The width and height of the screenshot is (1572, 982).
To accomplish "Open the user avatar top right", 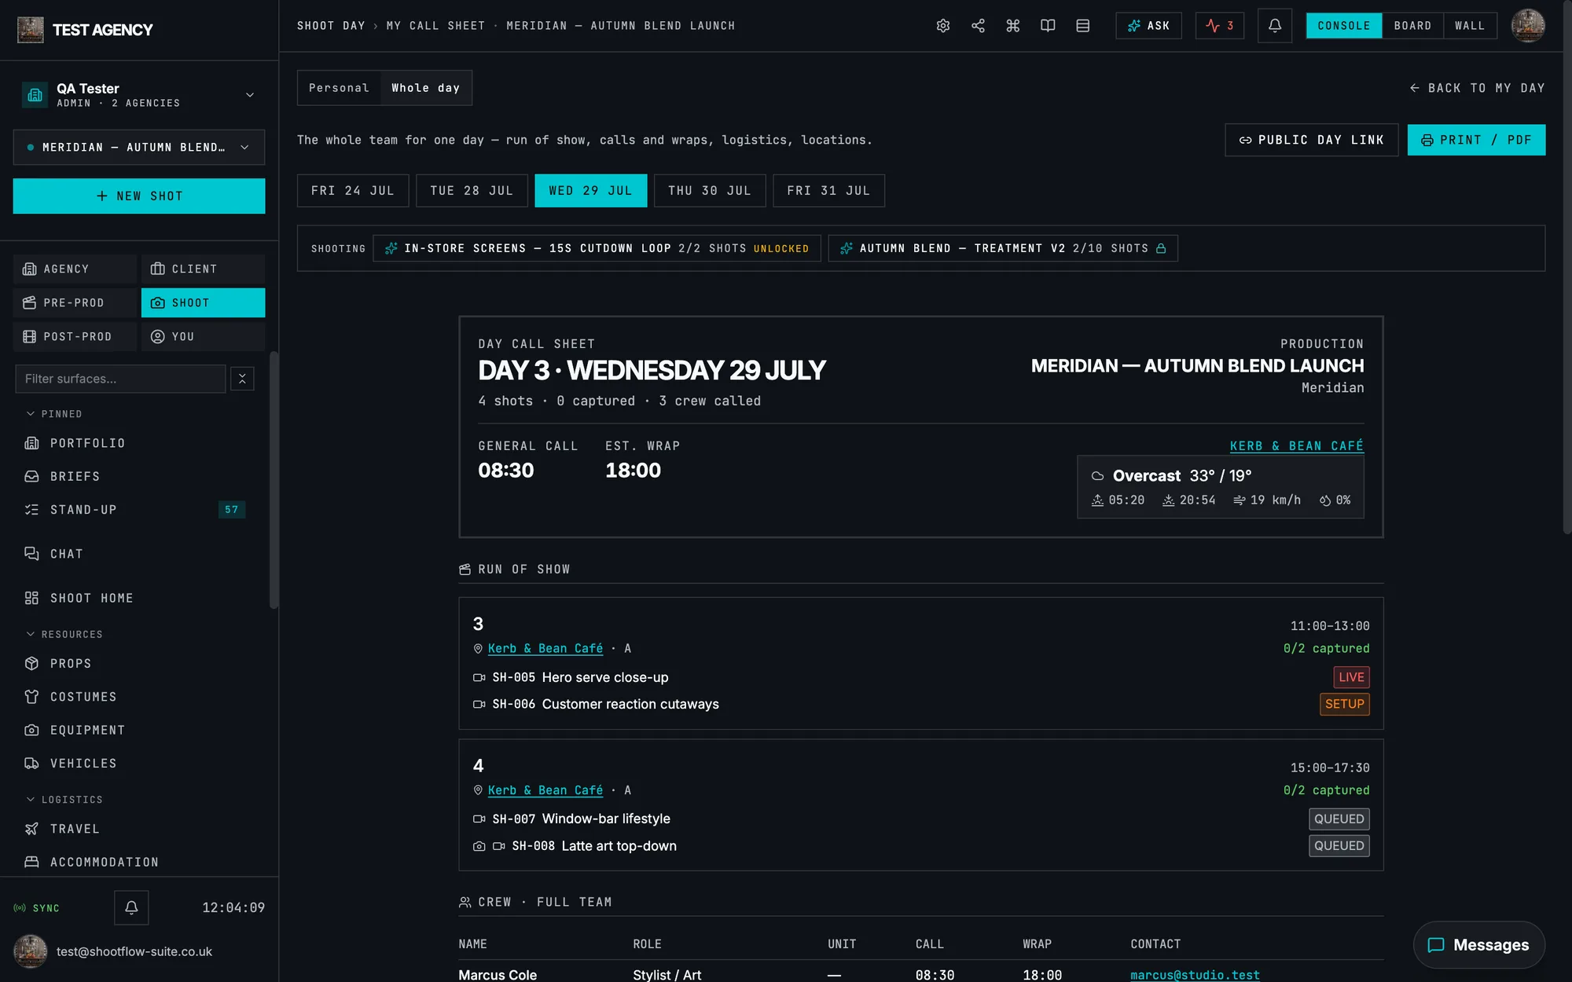I will pyautogui.click(x=1528, y=26).
